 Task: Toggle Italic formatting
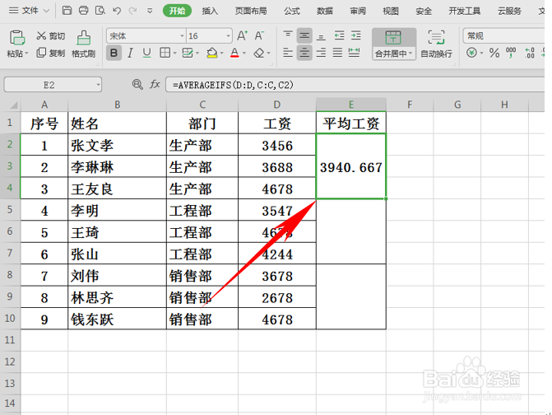[130, 54]
